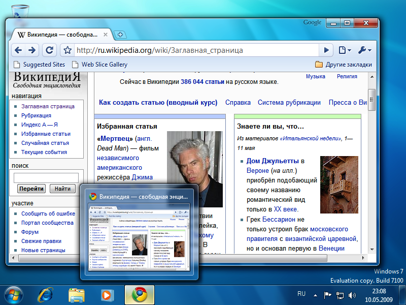The width and height of the screenshot is (406, 305).
Task: Open the Музыка category link
Action: click(x=315, y=76)
